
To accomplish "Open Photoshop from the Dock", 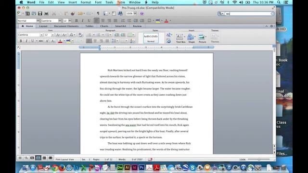I will pos(141,168).
